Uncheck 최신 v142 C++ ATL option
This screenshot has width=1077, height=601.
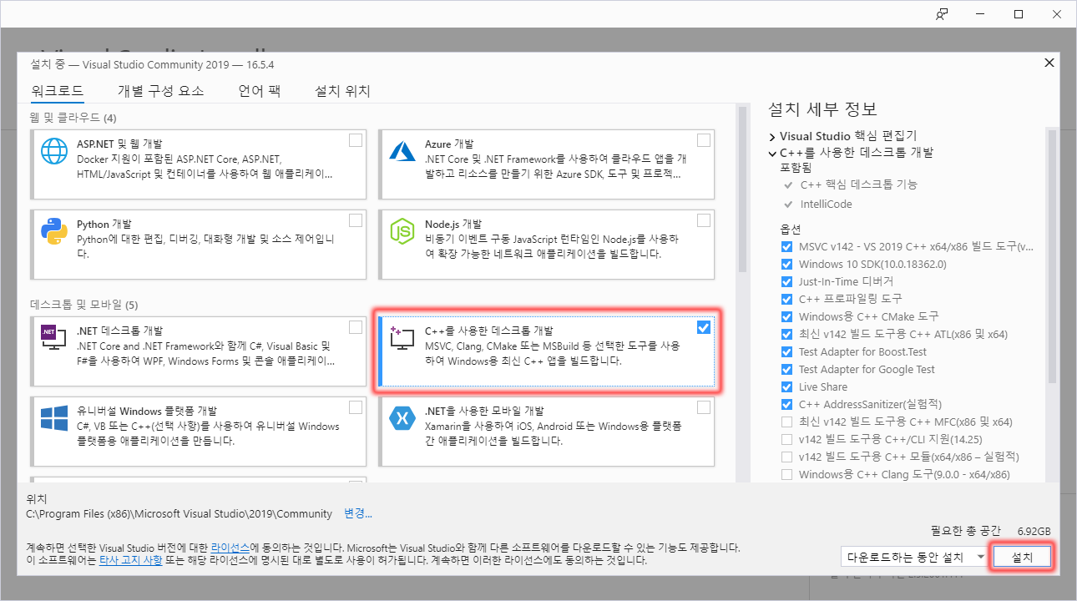coord(786,334)
